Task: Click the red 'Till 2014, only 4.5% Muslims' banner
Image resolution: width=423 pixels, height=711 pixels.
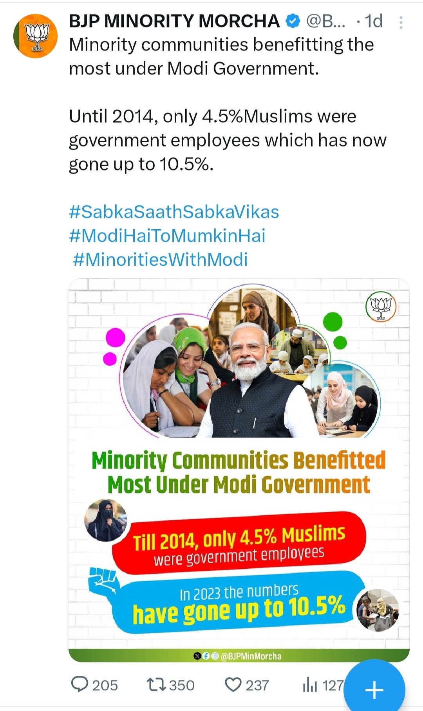Action: tap(239, 543)
